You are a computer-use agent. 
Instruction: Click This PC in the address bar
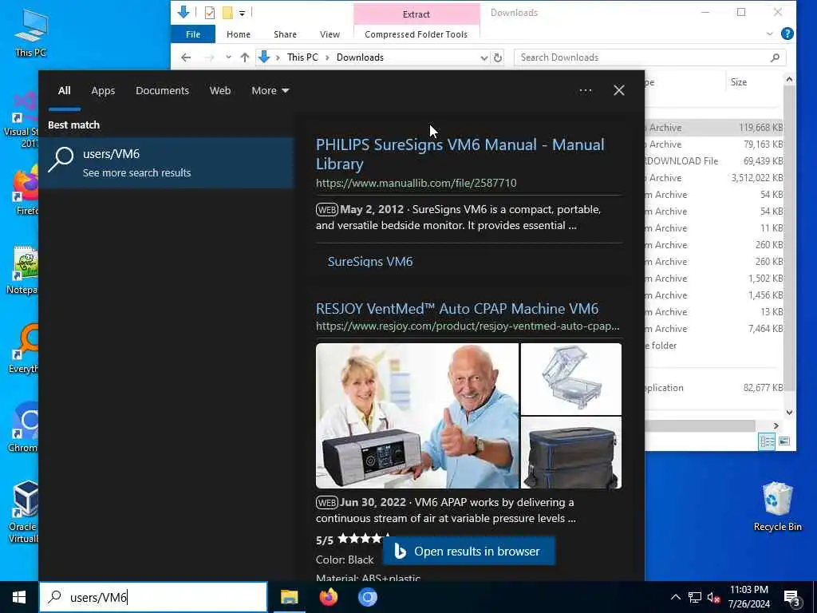pos(302,57)
